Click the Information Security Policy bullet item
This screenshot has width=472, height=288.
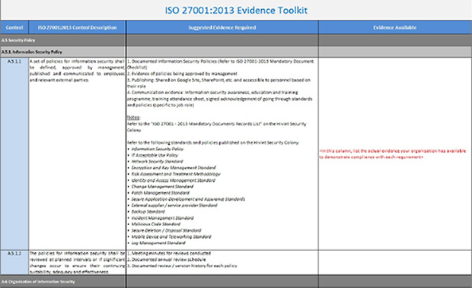click(157, 149)
